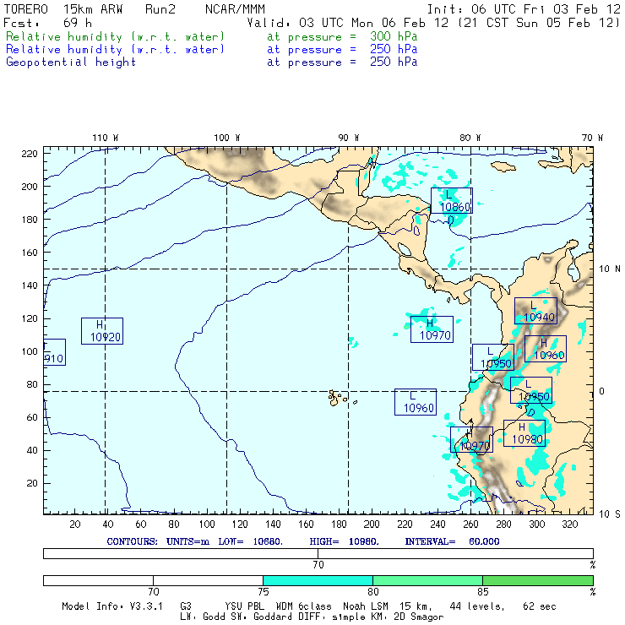This screenshot has height=625, width=625.
Task: Click the 'LOW= 10680.' contour value
Action: 250,541
